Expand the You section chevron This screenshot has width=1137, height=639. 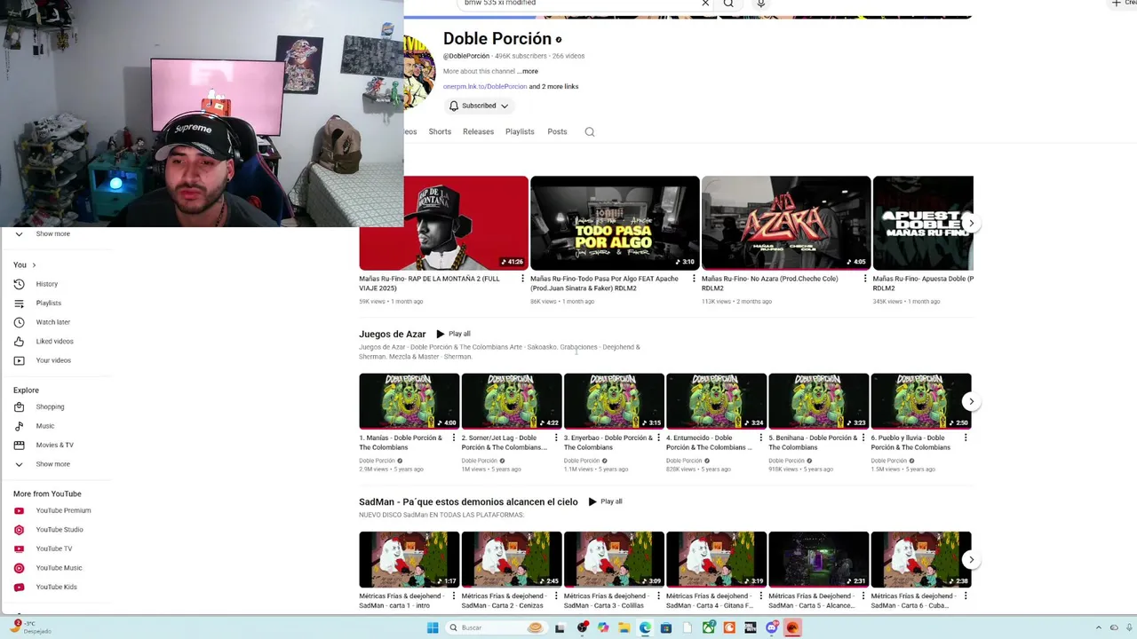tap(34, 264)
